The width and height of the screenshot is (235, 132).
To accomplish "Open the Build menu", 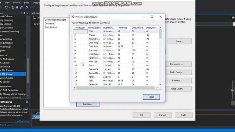I will [x=26, y=3].
